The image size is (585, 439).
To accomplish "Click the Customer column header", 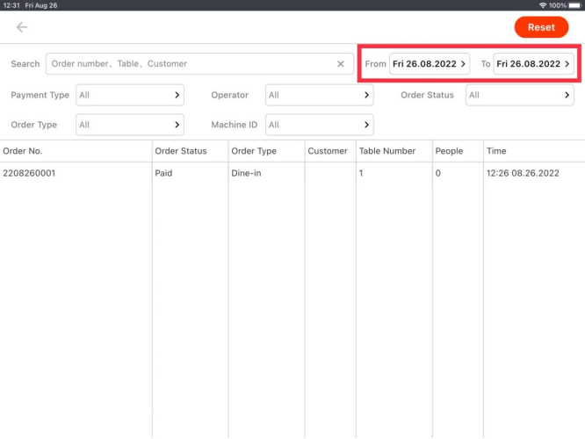I will [328, 151].
